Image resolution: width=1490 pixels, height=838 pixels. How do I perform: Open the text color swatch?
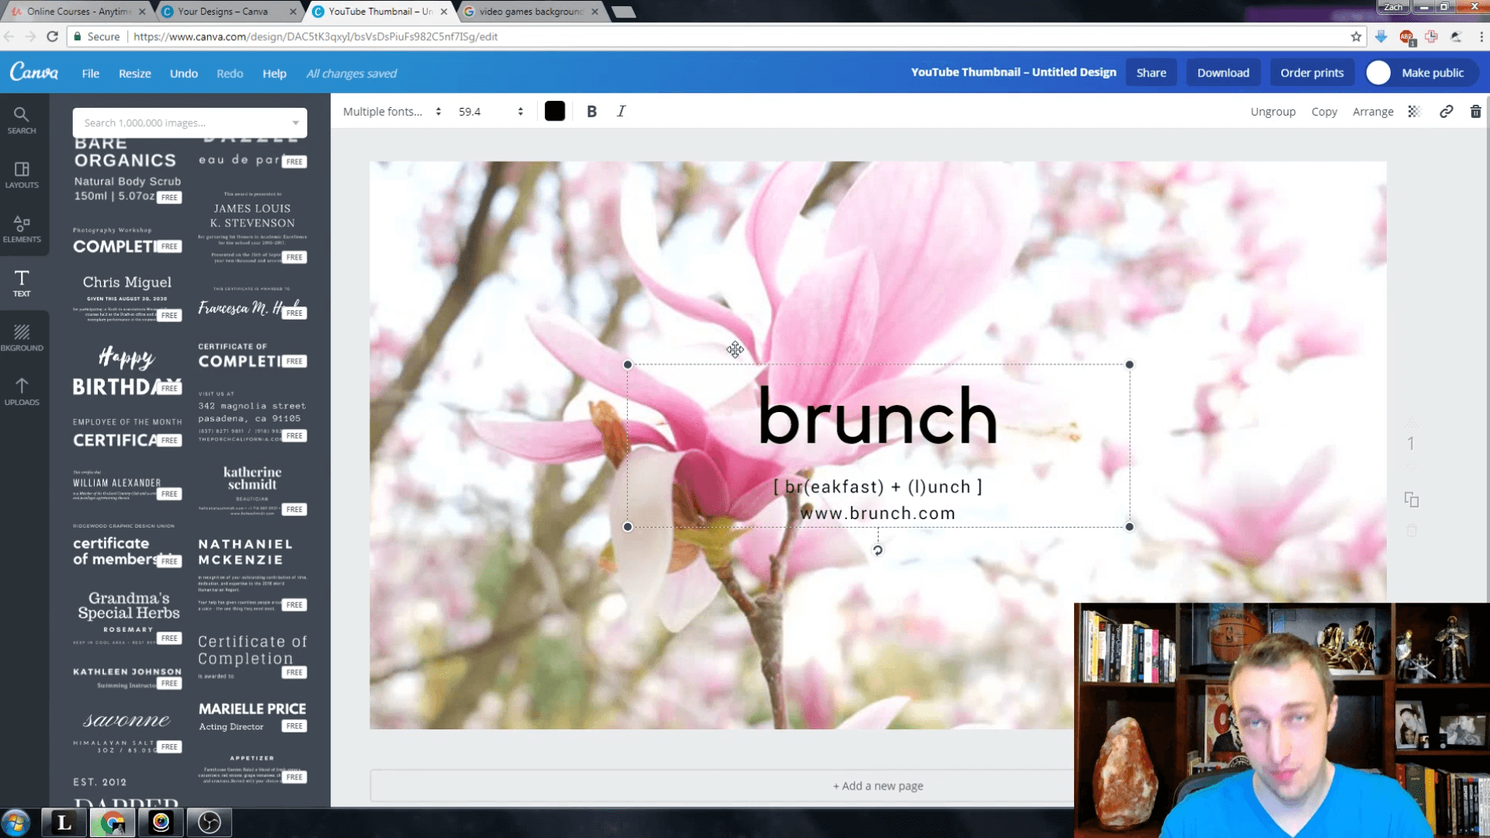[x=554, y=111]
